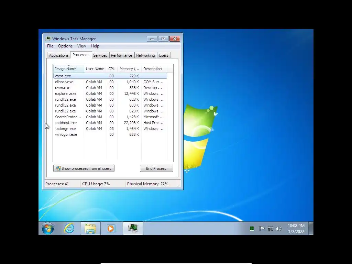The width and height of the screenshot is (352, 264).
Task: Open the View menu
Action: 81,46
